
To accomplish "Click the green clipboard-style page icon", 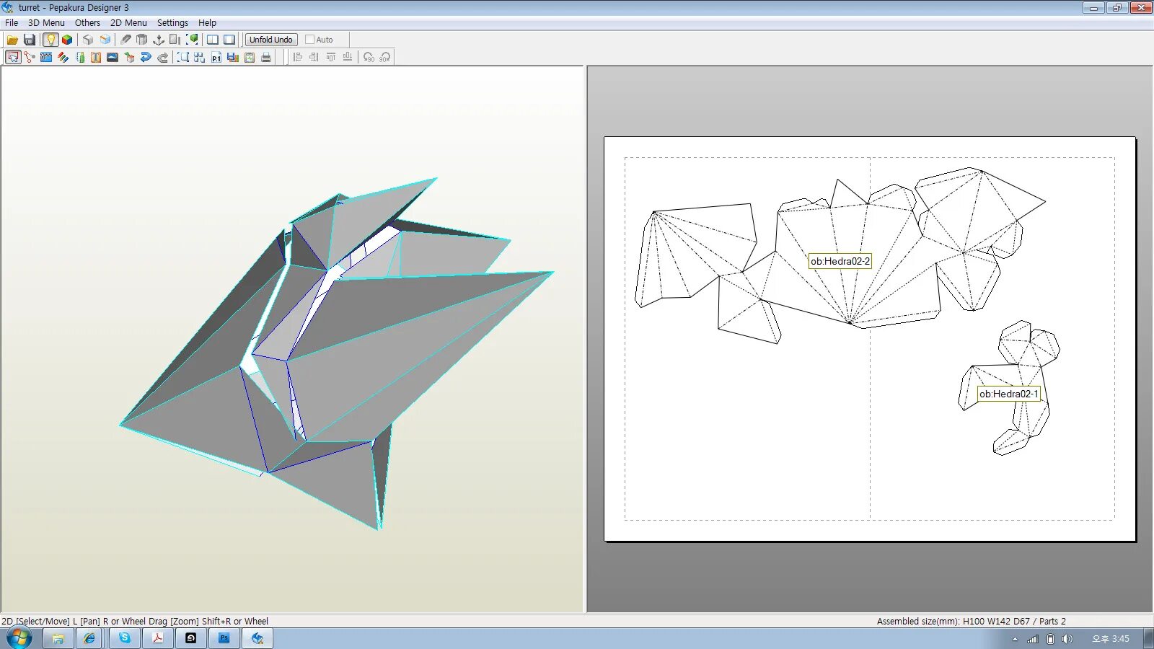I will tap(250, 57).
